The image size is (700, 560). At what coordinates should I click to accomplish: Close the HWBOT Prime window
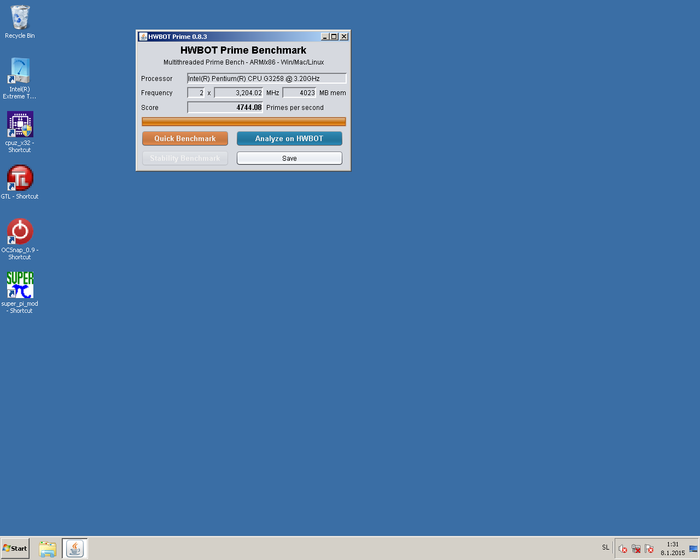pos(344,37)
